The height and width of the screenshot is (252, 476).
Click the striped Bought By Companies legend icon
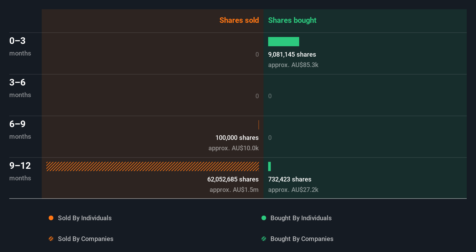pos(264,239)
